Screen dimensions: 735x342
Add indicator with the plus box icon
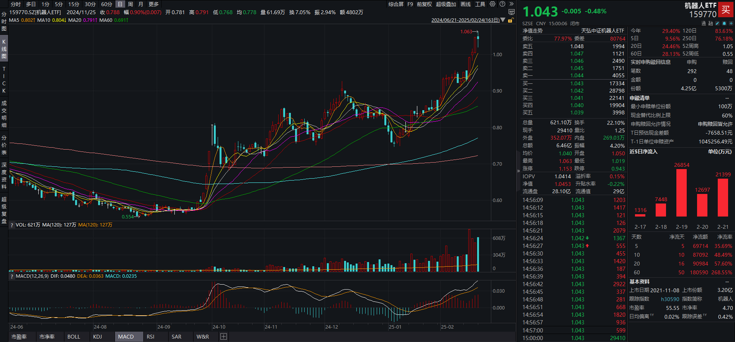click(x=223, y=337)
